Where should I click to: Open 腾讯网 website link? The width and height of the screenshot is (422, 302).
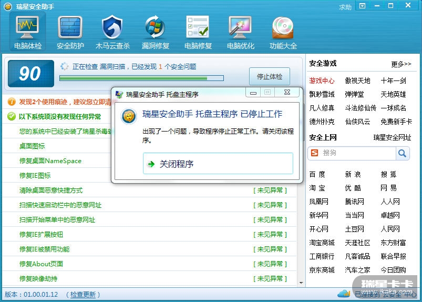click(354, 202)
